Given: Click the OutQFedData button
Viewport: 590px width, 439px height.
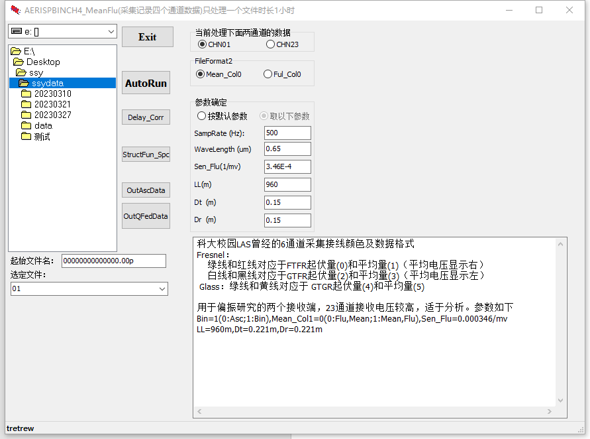Looking at the screenshot, I should coord(146,216).
